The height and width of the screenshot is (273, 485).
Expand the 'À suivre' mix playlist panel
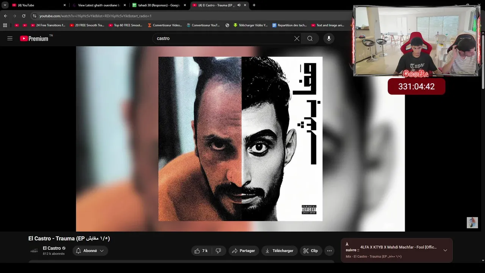[445, 250]
